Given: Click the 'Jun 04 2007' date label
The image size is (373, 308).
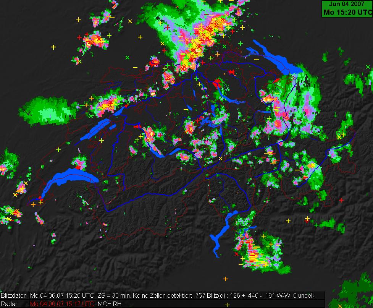Looking at the screenshot, I should click(x=346, y=4).
